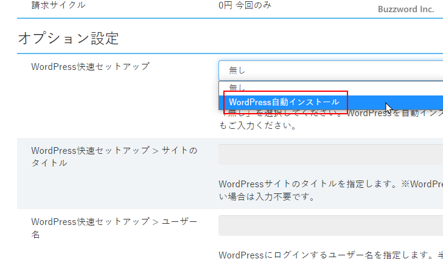Click the WordPressサイトのタイトルを指定します description
The width and height of the screenshot is (443, 259).
click(330, 190)
